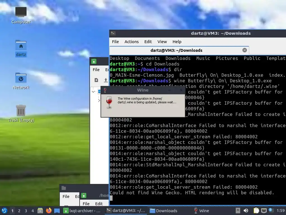Click the Wine dialog title bar glass icon
The image size is (286, 215).
click(105, 90)
